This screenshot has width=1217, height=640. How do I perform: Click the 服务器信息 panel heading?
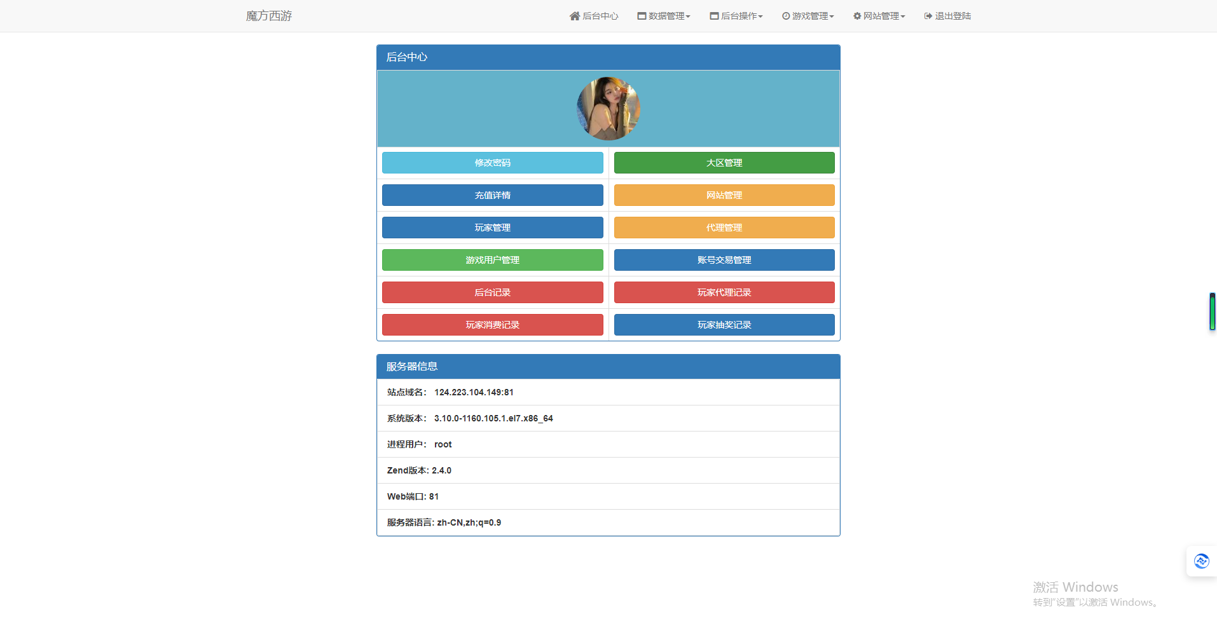608,367
